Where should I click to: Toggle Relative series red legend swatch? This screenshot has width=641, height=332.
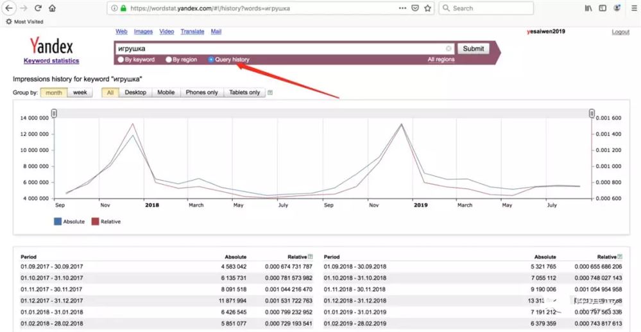(95, 222)
